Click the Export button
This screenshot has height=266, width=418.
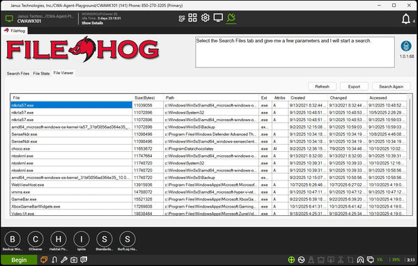(354, 86)
